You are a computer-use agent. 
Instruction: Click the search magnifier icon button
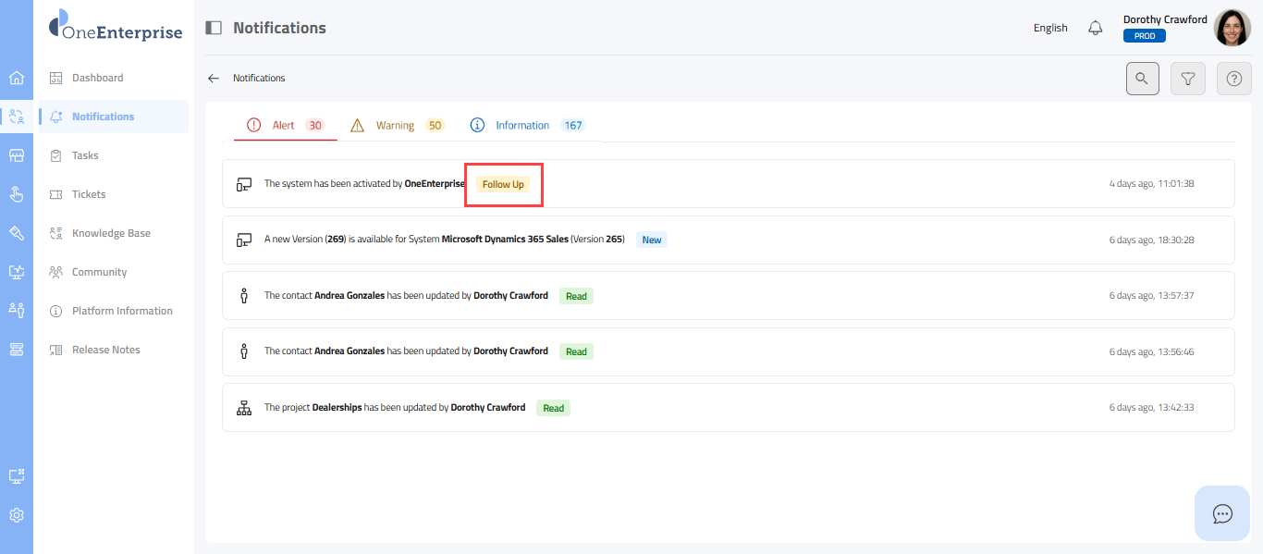pos(1142,79)
